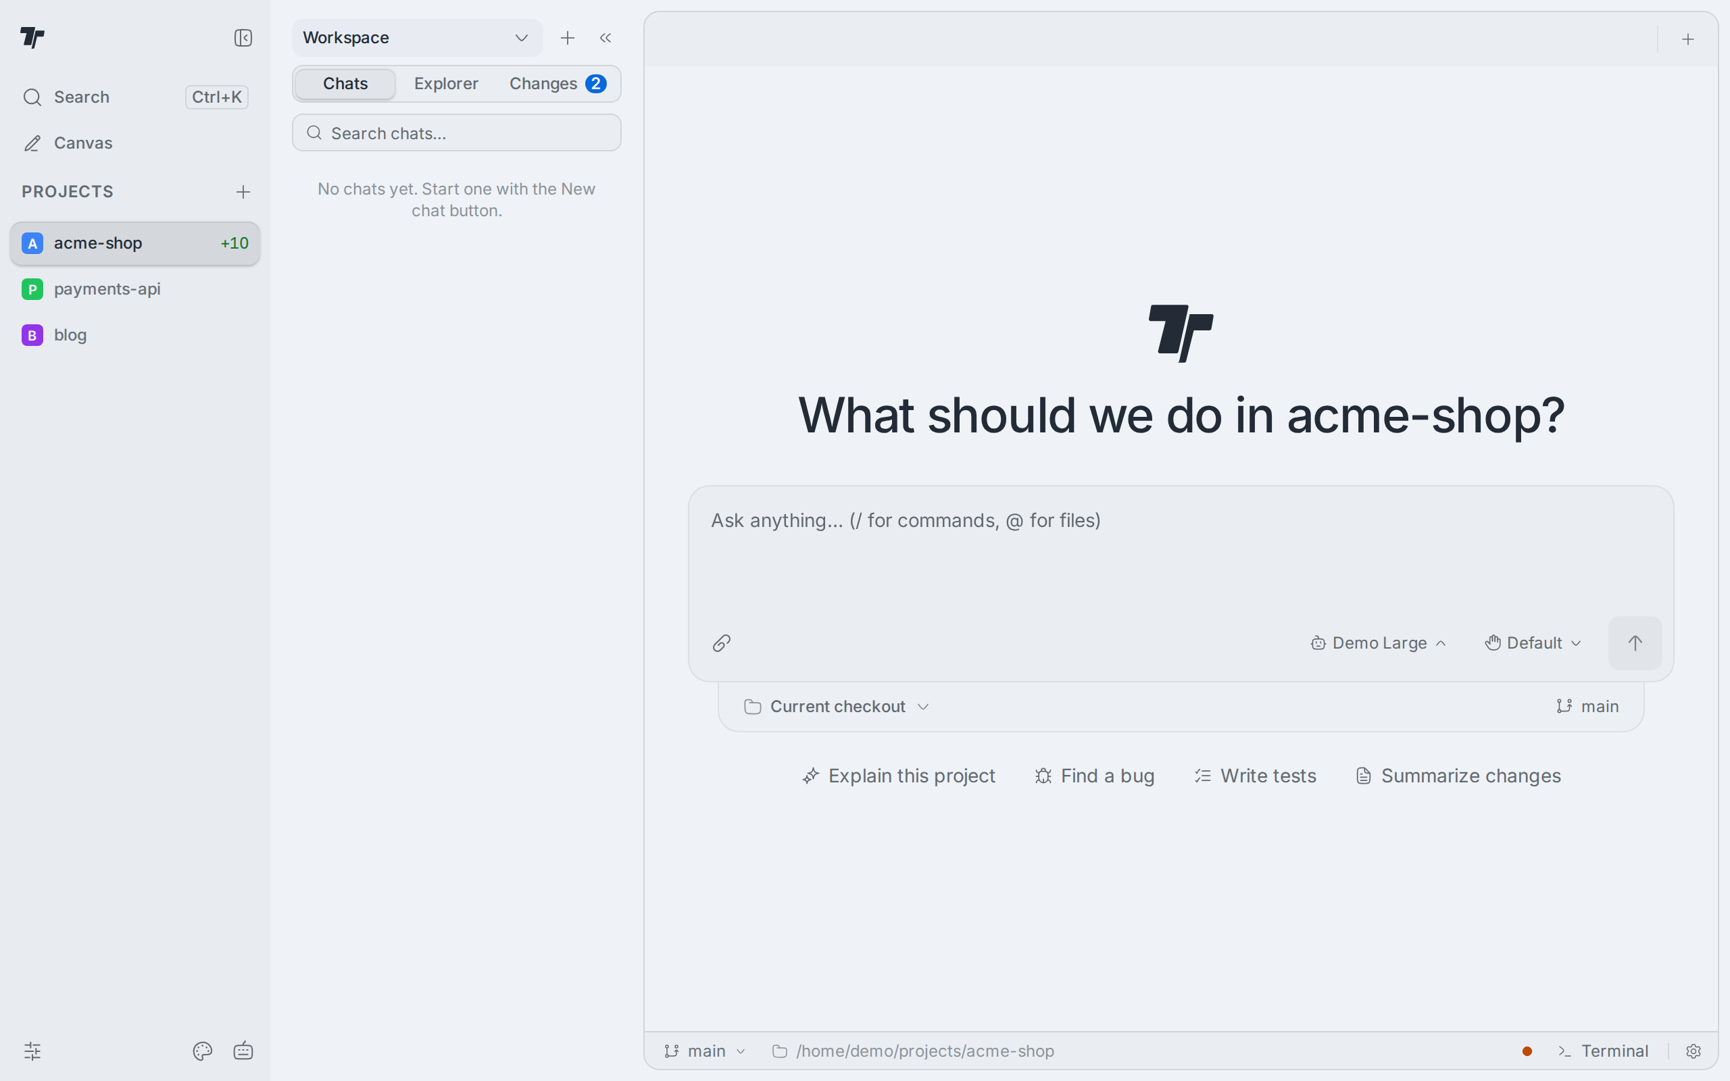Focus the Search chats field
This screenshot has height=1081, width=1730.
tap(457, 133)
